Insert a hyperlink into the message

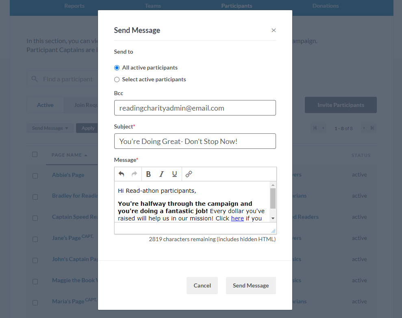coord(189,174)
